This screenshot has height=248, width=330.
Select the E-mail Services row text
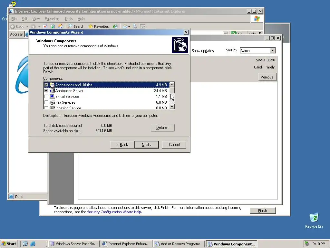coord(67,97)
